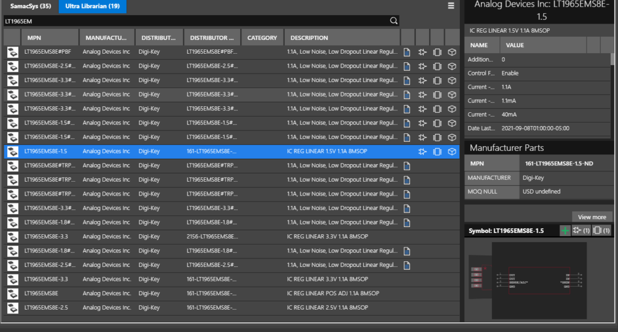
Task: Click part icon of IC REG LINEAR 2.5V row
Action: tap(13, 308)
